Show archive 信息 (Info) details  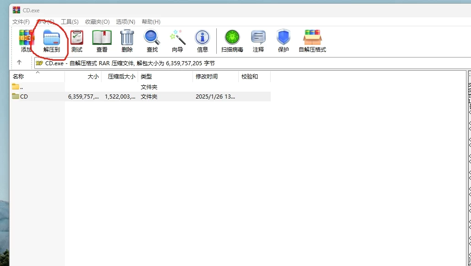202,40
